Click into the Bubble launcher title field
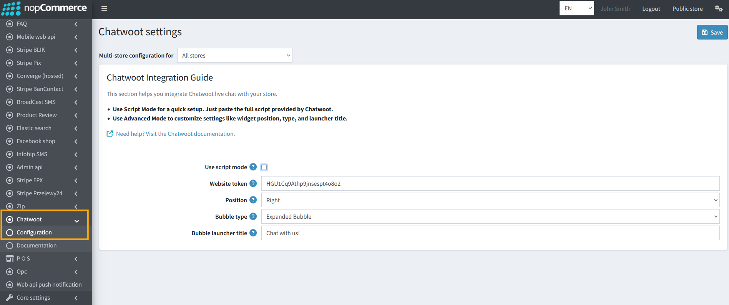This screenshot has height=305, width=729. coord(490,233)
